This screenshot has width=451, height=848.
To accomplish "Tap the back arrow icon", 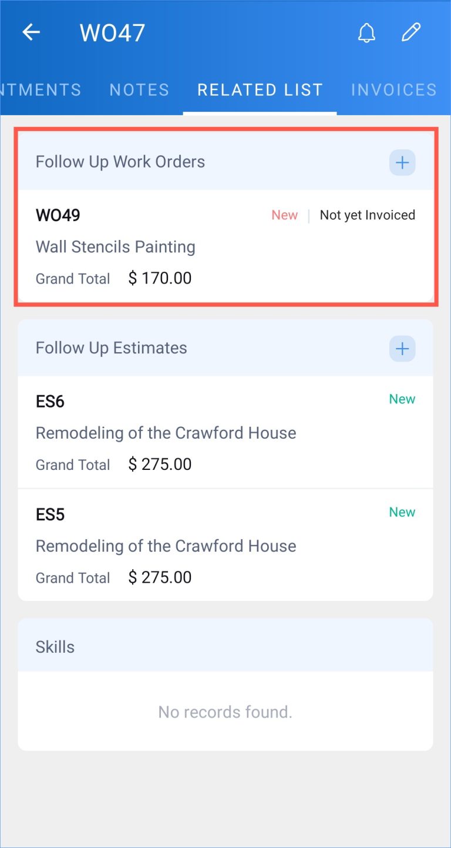I will tap(31, 32).
